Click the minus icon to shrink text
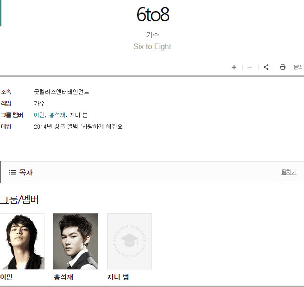The height and width of the screenshot is (287, 304). 250,67
